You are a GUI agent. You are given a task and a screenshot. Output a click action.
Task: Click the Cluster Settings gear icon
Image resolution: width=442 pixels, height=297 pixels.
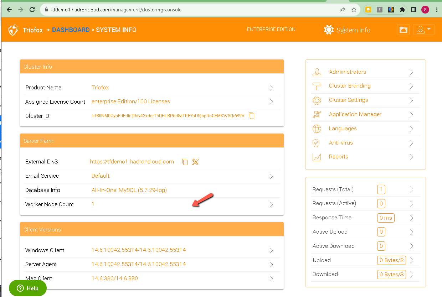[x=317, y=100]
